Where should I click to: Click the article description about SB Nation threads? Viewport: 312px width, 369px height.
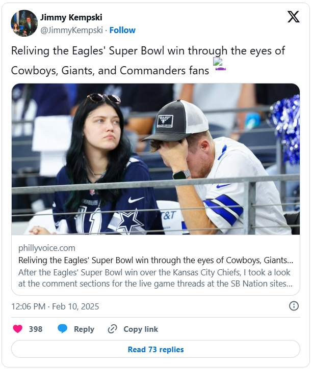[x=155, y=278]
